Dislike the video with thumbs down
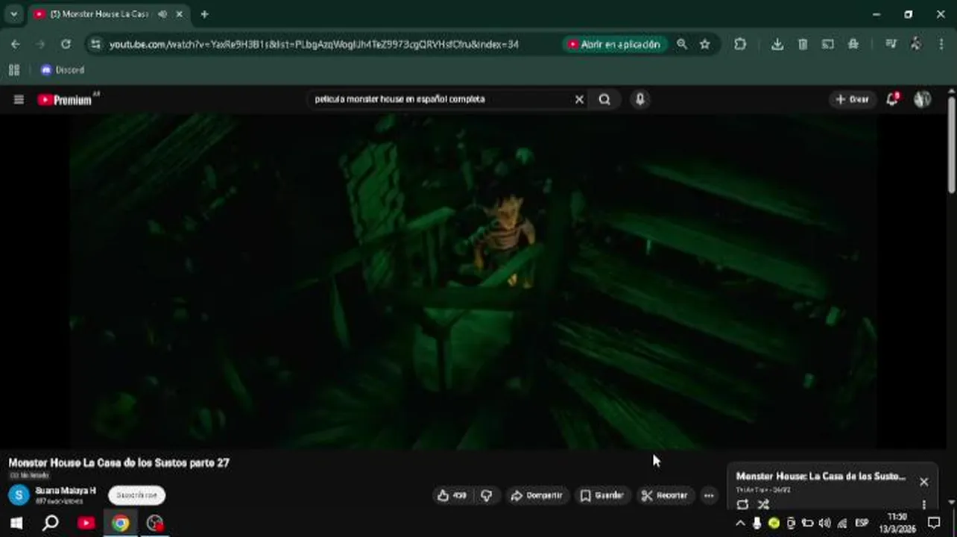This screenshot has width=957, height=537. (487, 495)
